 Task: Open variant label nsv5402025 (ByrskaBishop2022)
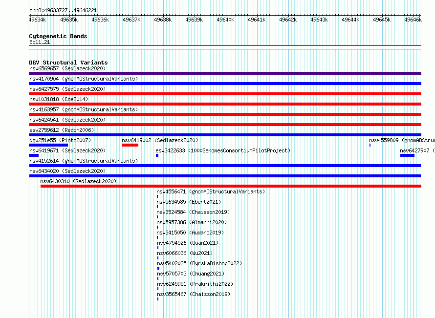click(x=199, y=263)
